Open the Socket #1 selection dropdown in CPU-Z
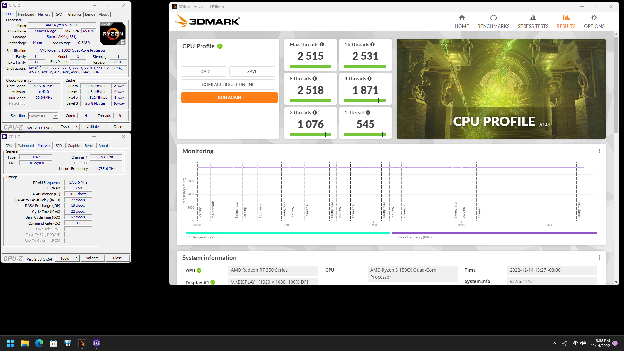The width and height of the screenshot is (624, 351). click(43, 116)
